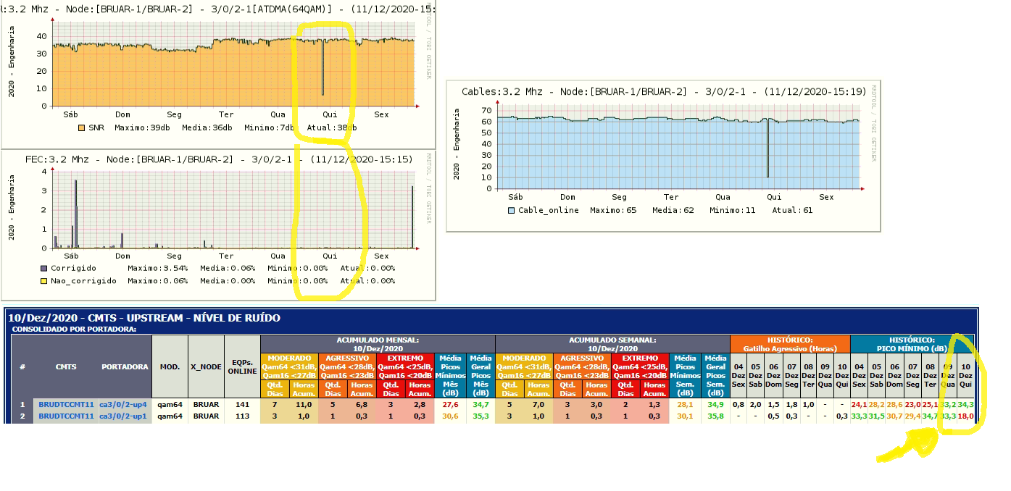The height and width of the screenshot is (491, 1011).
Task: Click the '11,0' accumulated hours cell
Action: click(304, 405)
